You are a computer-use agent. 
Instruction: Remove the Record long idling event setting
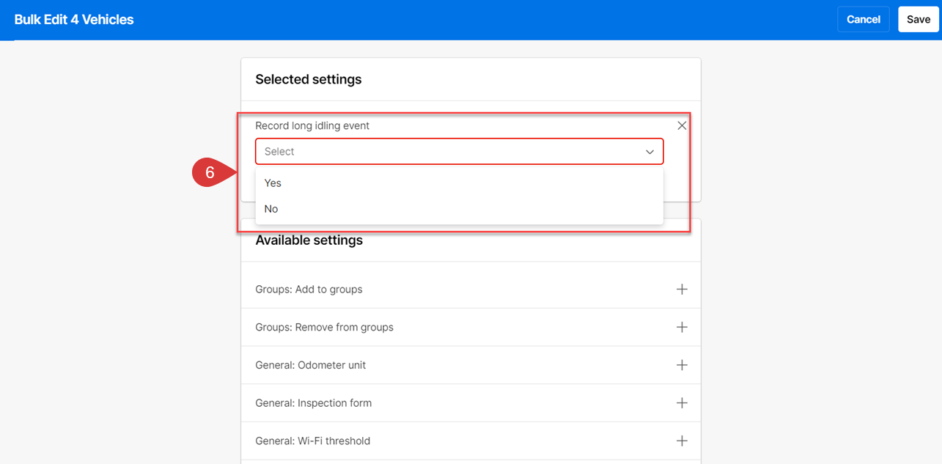(682, 125)
